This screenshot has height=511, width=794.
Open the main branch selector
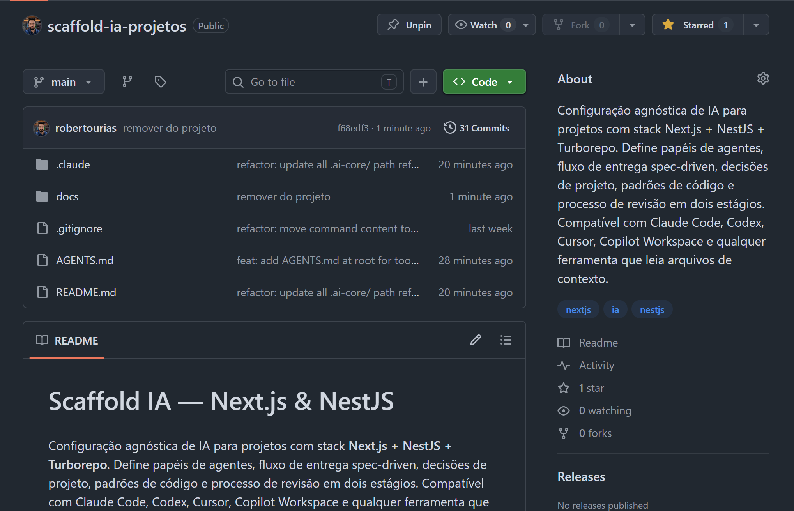click(x=64, y=82)
